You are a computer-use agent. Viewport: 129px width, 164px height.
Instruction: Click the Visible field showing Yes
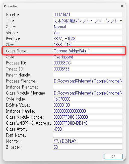click(x=88, y=33)
